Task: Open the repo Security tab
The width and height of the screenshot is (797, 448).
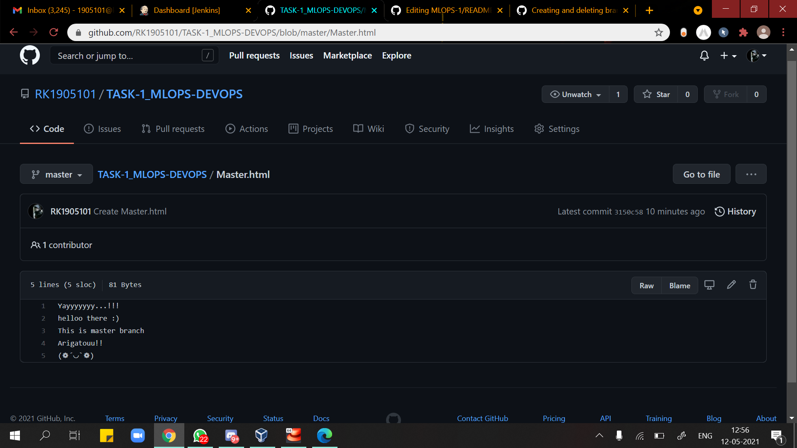Action: point(427,129)
